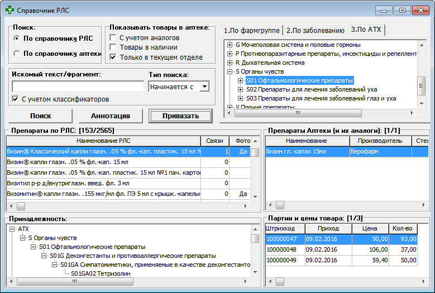The height and width of the screenshot is (293, 435).
Task: Open 'Аннотация' for selected drug
Action: pos(111,116)
